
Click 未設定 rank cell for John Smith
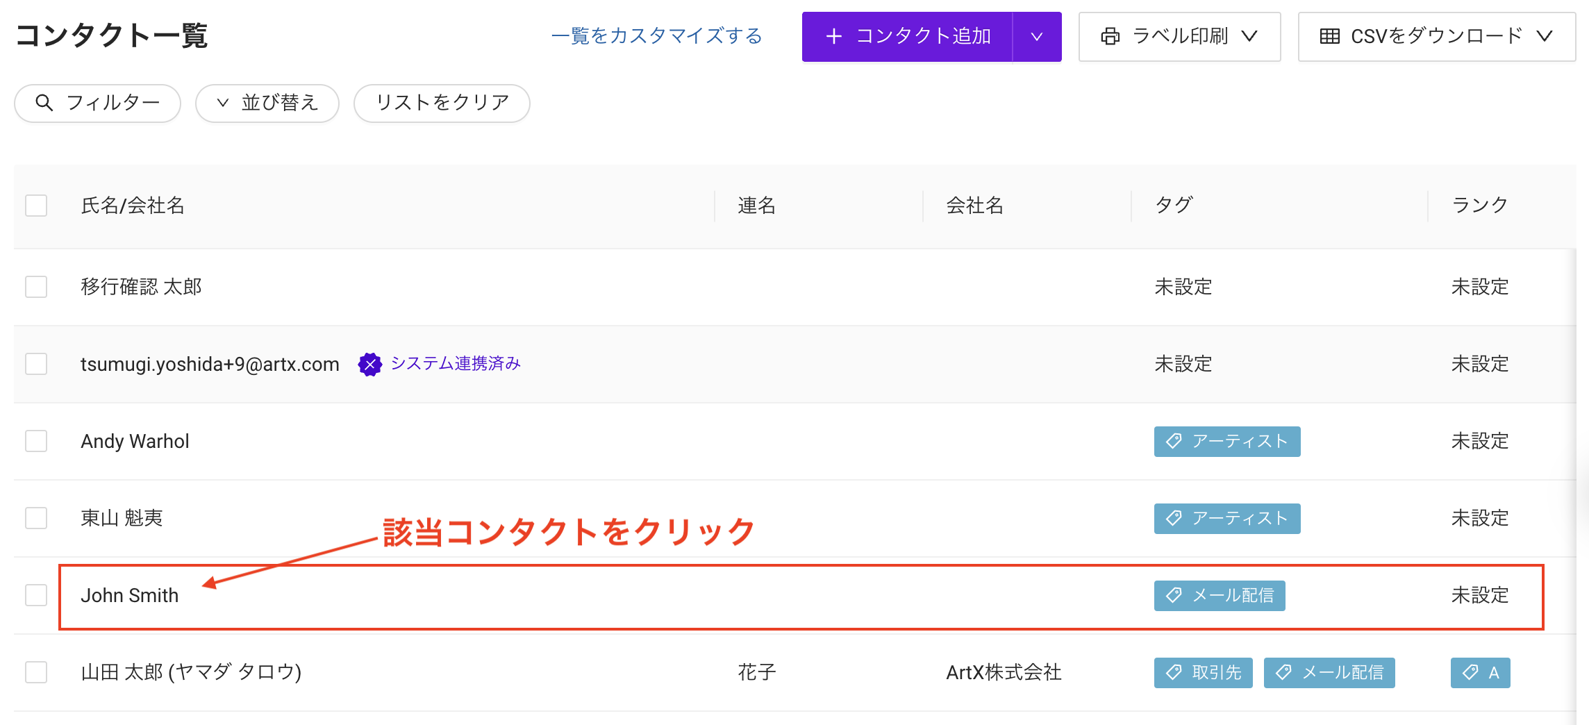[1480, 595]
